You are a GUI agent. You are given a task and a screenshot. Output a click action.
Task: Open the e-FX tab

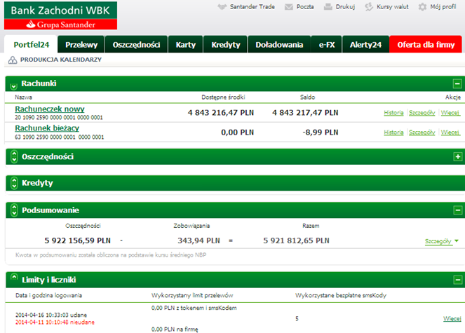(327, 44)
